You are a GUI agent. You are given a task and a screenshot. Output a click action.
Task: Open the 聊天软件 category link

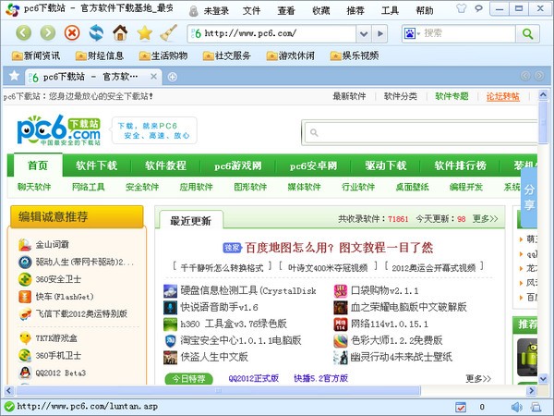click(x=34, y=187)
